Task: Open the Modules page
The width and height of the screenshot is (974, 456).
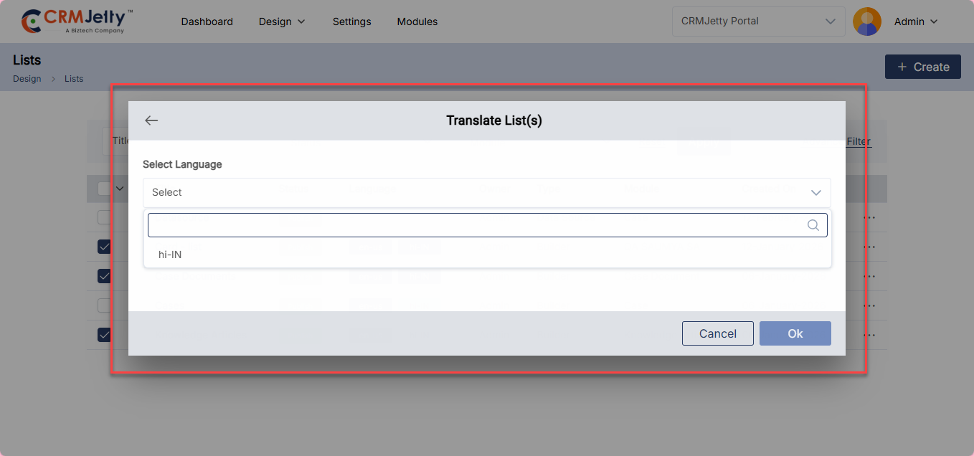Action: click(x=417, y=22)
